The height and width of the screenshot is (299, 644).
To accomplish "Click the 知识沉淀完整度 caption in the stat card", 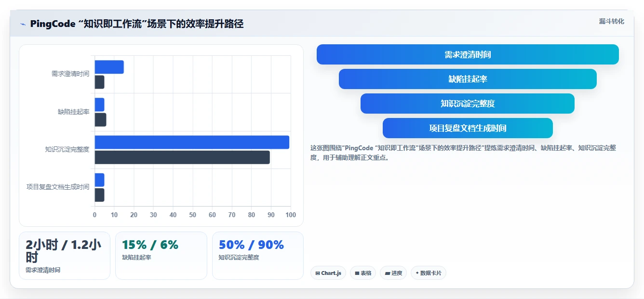I will [x=239, y=258].
